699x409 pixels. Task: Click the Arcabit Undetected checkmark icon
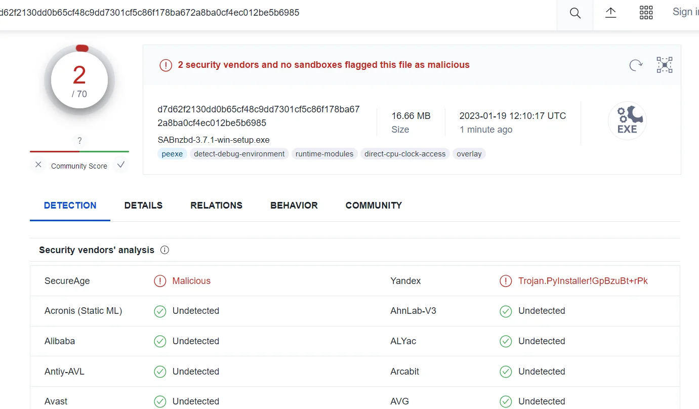[506, 372]
